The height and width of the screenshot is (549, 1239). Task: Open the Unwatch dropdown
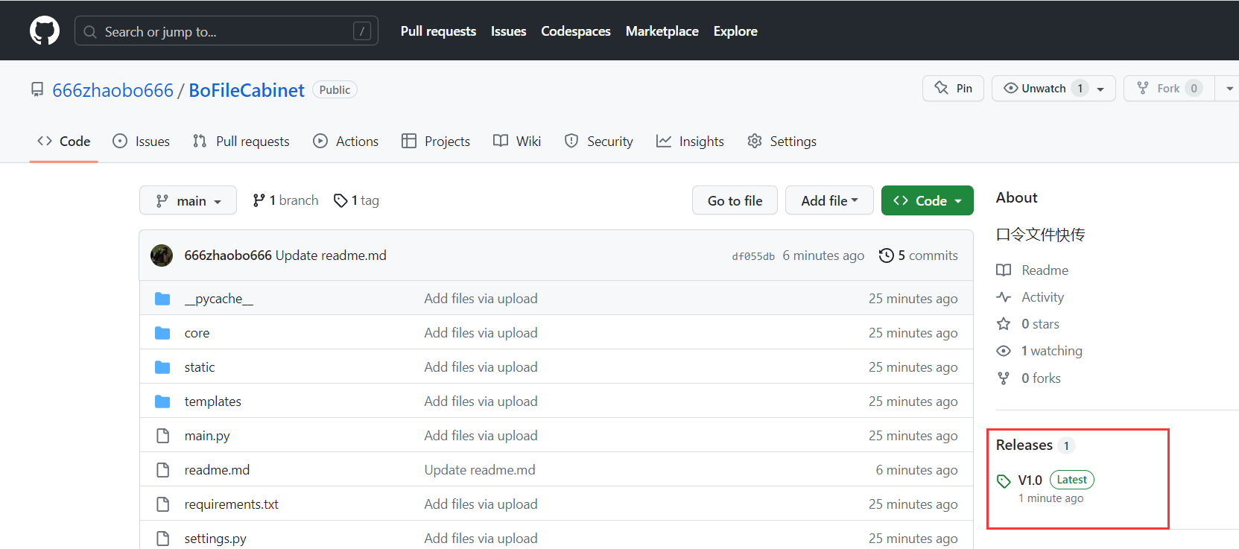click(x=1053, y=88)
